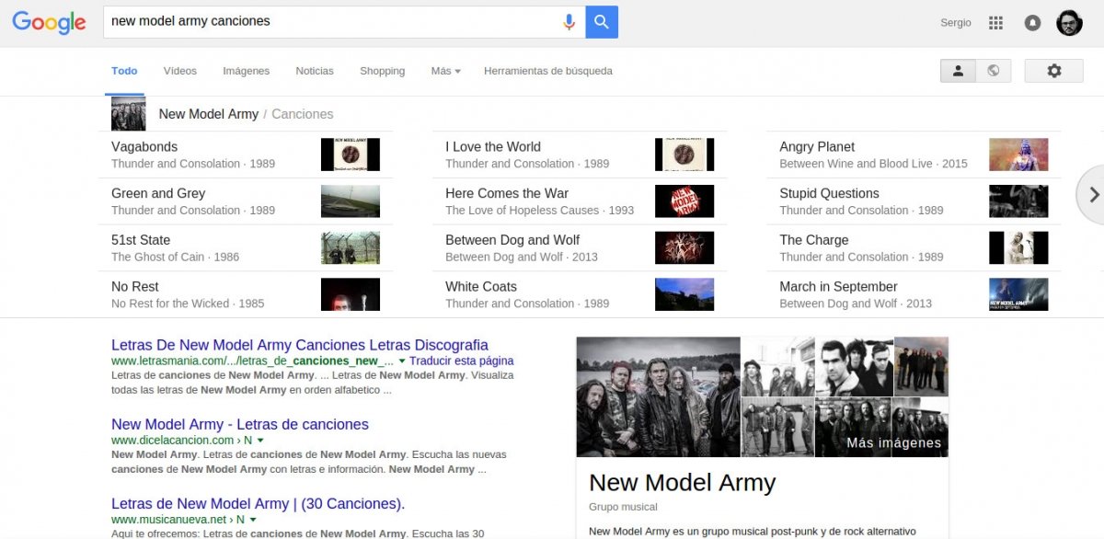Click the Angry Planet thumbnail
Screen dimensions: 1104x539
coord(1018,155)
